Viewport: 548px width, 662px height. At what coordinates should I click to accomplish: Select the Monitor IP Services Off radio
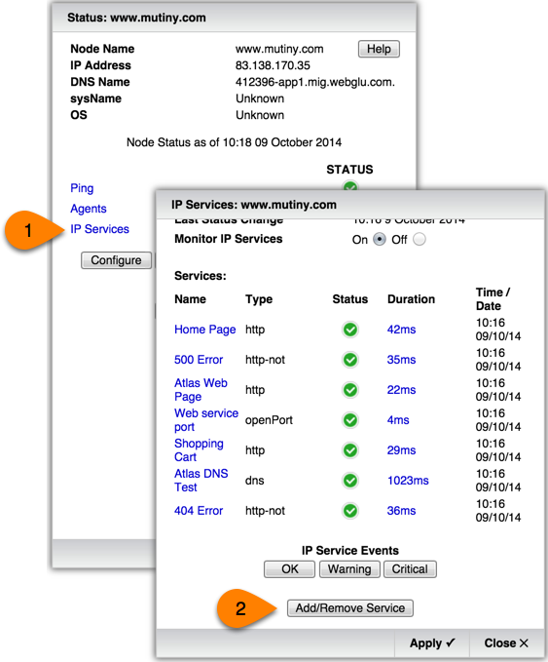point(419,240)
